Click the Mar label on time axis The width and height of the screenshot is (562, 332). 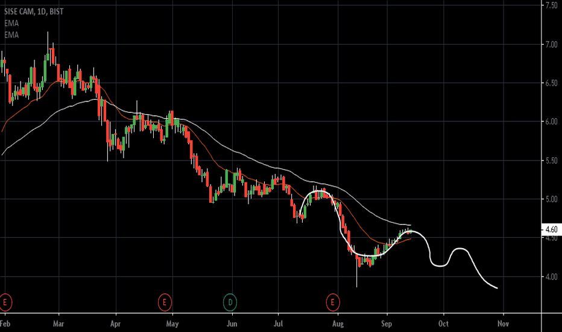point(58,324)
